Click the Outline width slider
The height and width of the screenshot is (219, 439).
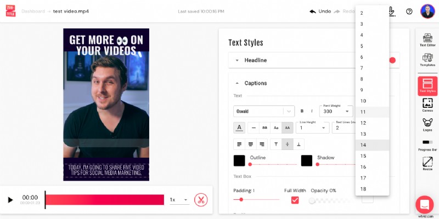coord(273,164)
